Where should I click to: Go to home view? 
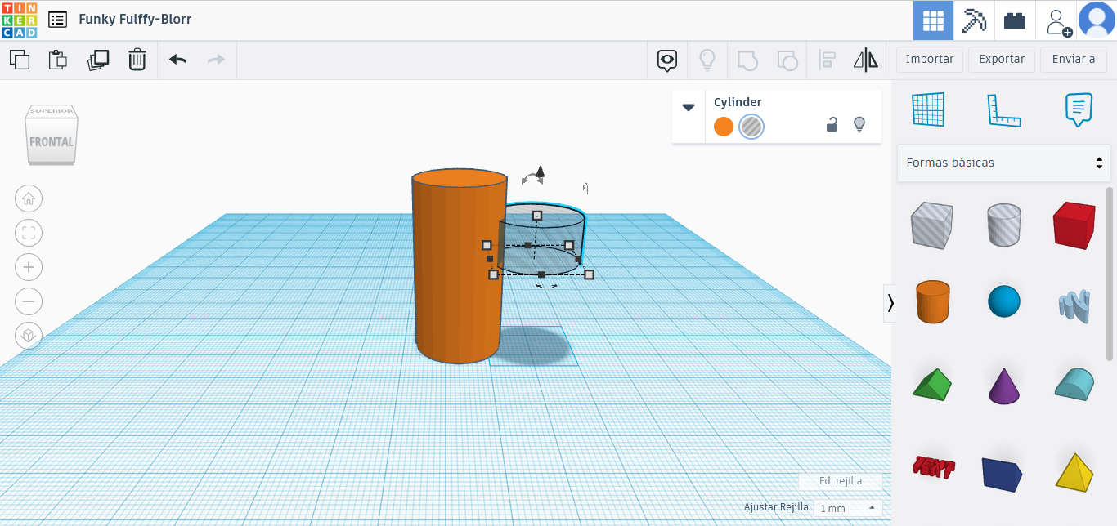point(29,198)
